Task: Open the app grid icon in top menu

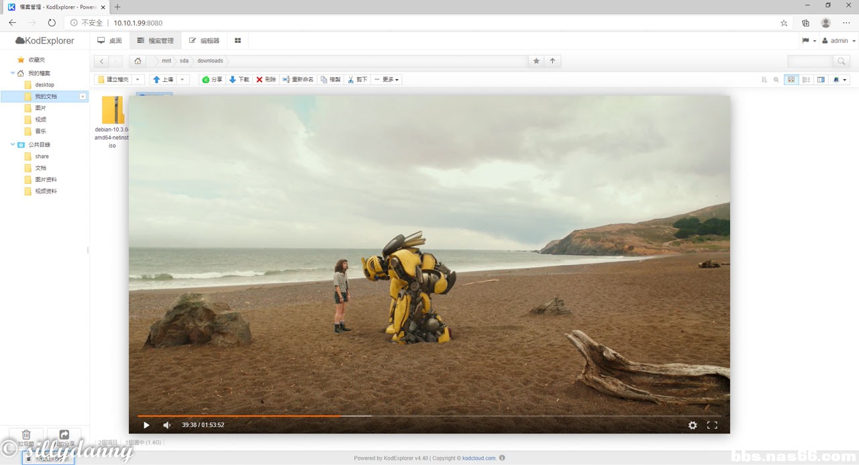Action: [238, 41]
